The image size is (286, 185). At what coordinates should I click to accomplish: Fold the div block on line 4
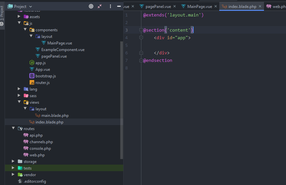coord(141,38)
